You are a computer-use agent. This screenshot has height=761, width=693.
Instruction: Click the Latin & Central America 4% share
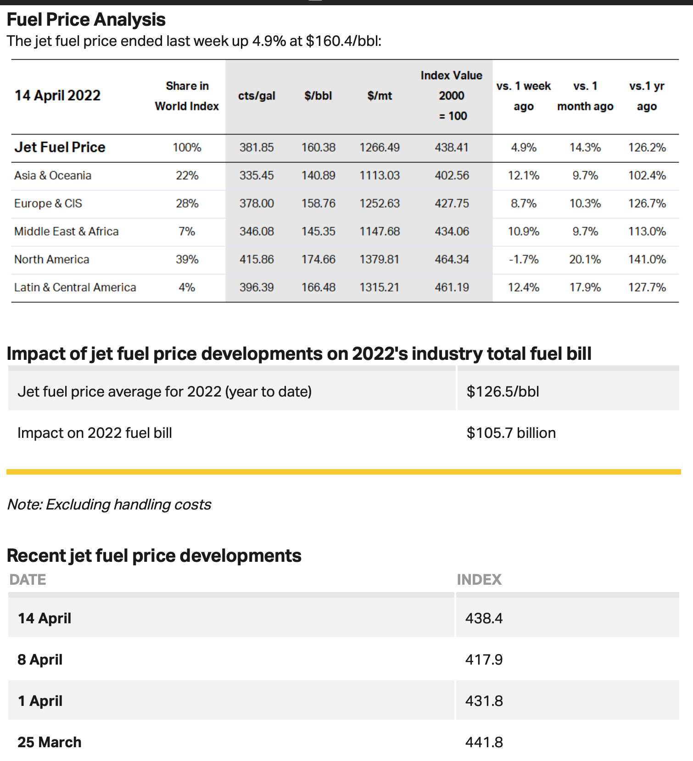[187, 287]
